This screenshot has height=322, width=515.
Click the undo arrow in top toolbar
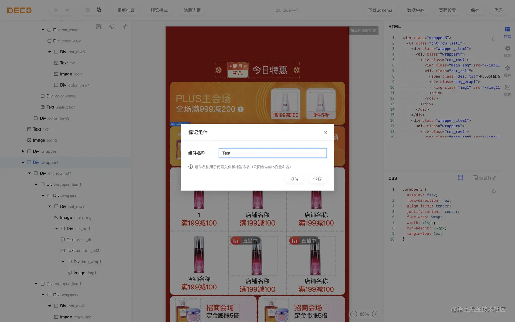(56, 10)
